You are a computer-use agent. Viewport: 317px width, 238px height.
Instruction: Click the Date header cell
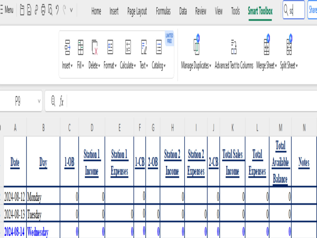[x=15, y=162]
